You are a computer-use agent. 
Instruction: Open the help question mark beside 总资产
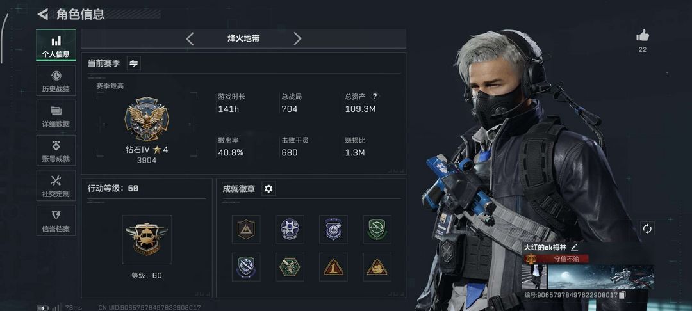pyautogui.click(x=375, y=96)
